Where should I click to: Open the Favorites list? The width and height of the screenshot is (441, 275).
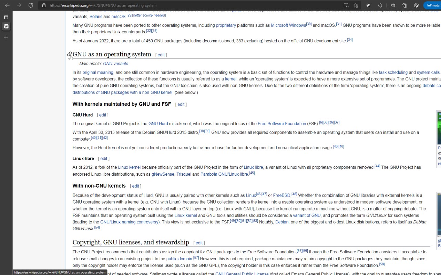tap(393, 5)
